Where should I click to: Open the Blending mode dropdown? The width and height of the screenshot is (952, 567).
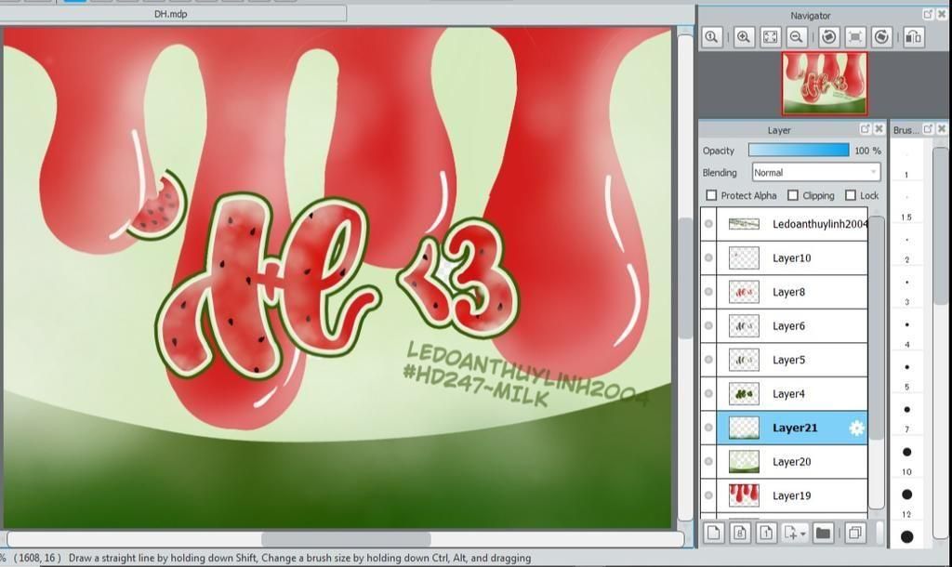click(815, 172)
